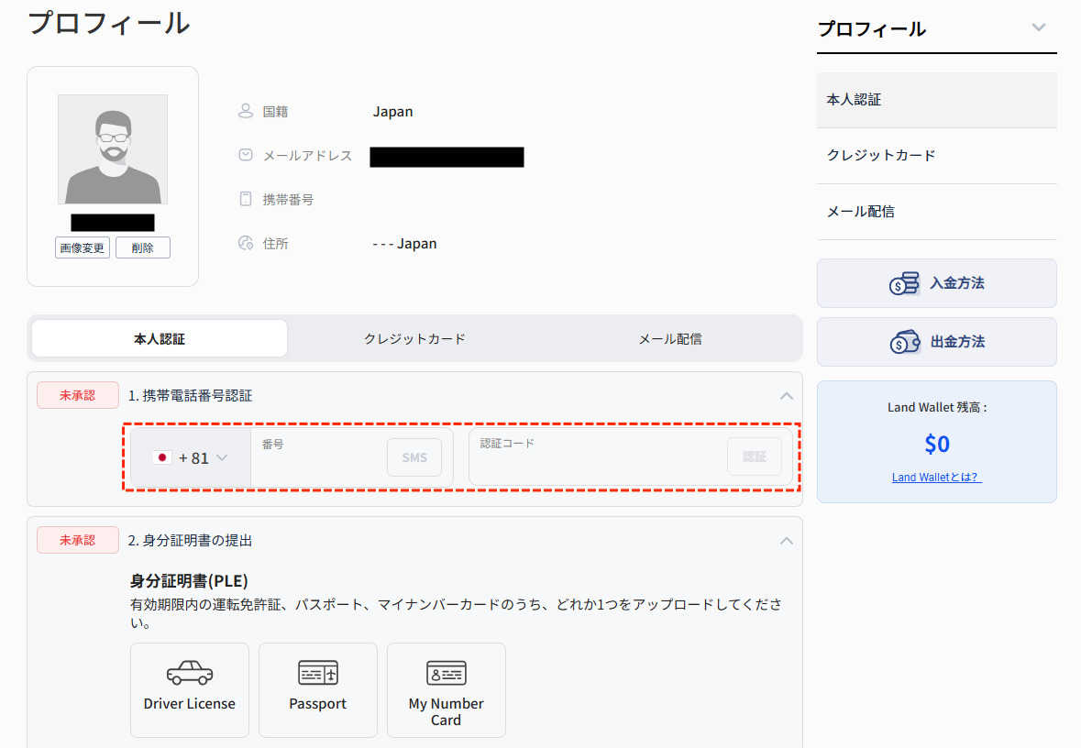Open the Land Walletとは? link
Screen dimensions: 1081x748
[936, 477]
